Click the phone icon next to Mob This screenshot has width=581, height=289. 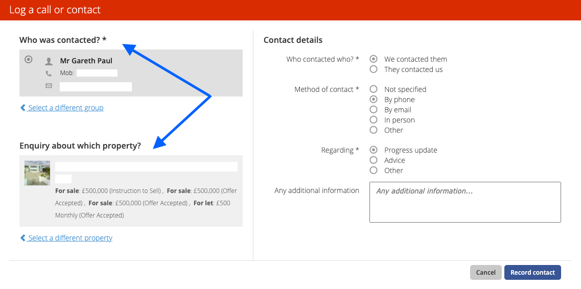pos(49,74)
